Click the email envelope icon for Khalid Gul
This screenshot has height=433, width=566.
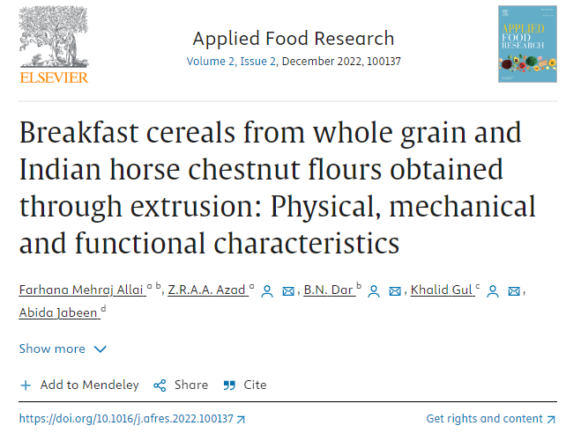click(x=514, y=291)
